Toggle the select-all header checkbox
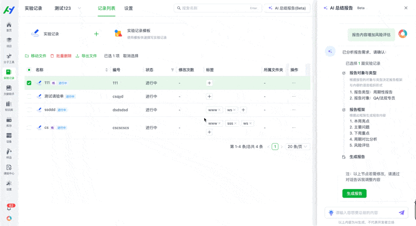The width and height of the screenshot is (416, 226). [x=29, y=70]
